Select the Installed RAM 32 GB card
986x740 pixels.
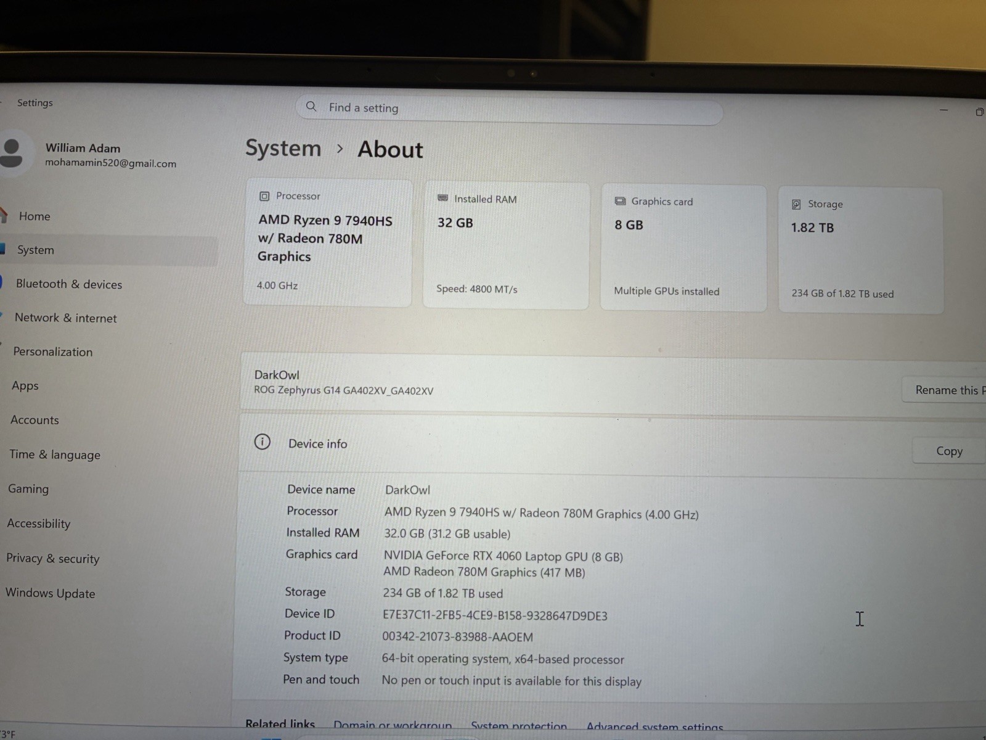(x=506, y=245)
